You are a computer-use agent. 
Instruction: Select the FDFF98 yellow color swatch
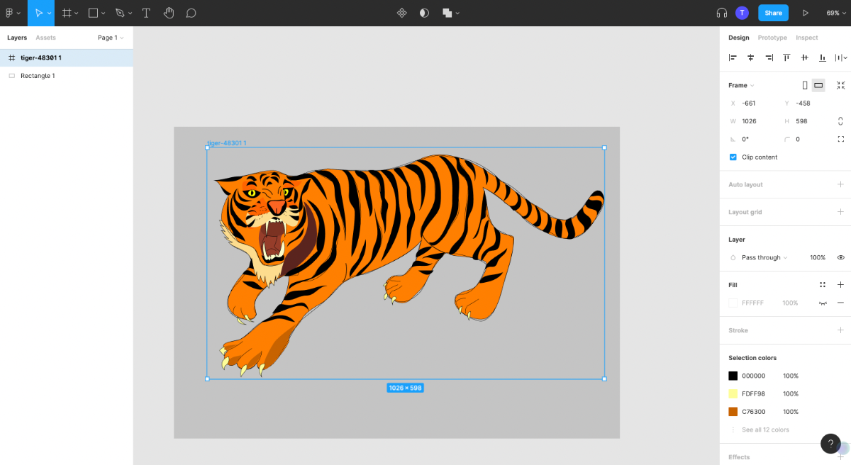[734, 393]
